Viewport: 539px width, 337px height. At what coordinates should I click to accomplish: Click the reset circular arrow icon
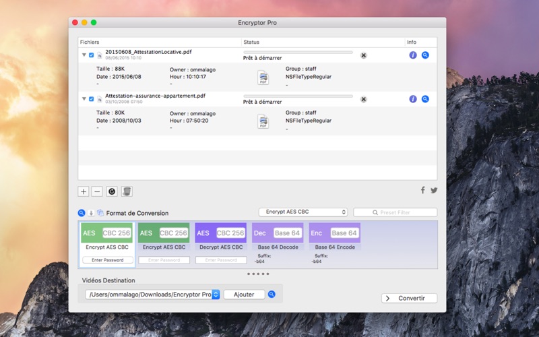[112, 191]
